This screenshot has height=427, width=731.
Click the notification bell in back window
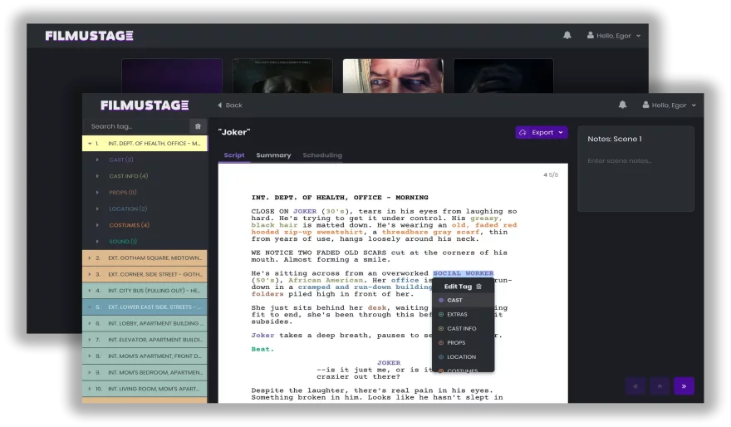point(567,36)
